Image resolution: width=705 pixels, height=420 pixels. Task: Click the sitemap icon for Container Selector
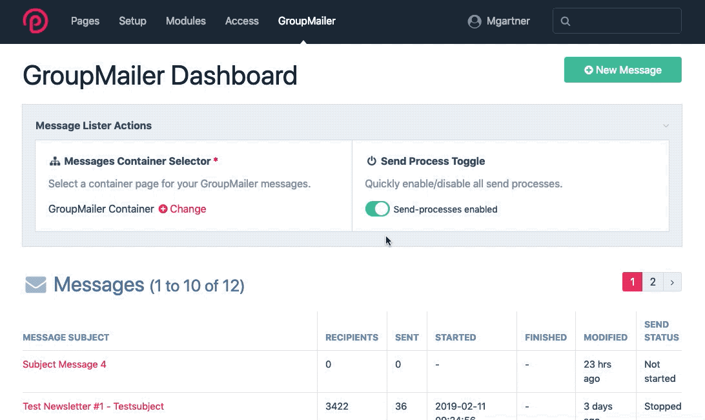coord(55,162)
